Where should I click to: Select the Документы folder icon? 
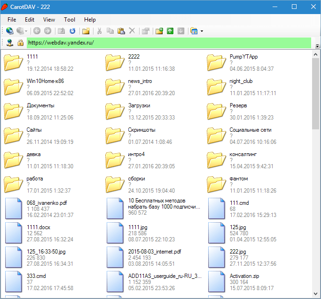click(x=13, y=111)
